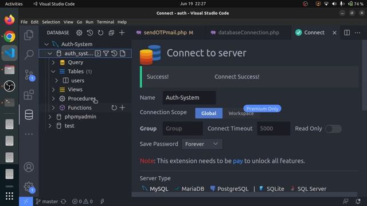Expand the phpmyadmin database
Screen dimensions: 367x206
50,117
